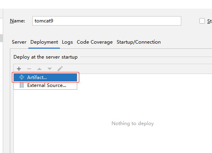Click the pencil edit icon
212x153 pixels.
click(x=60, y=69)
